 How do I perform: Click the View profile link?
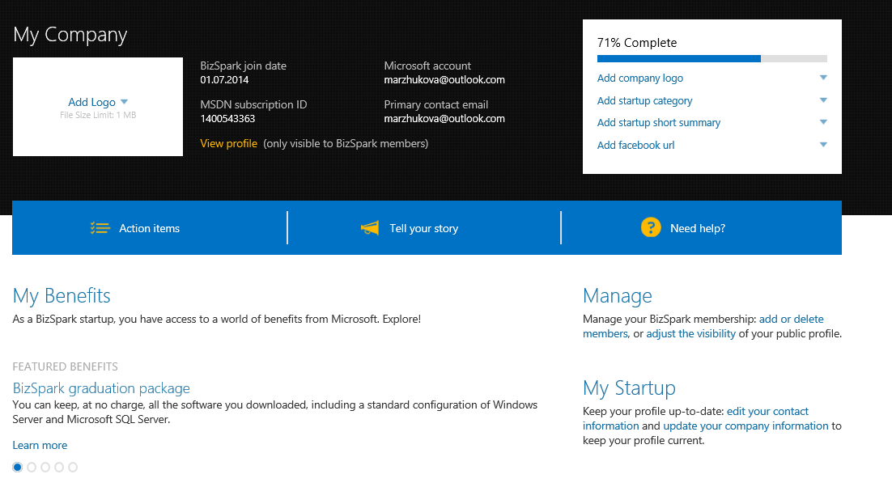pos(229,143)
